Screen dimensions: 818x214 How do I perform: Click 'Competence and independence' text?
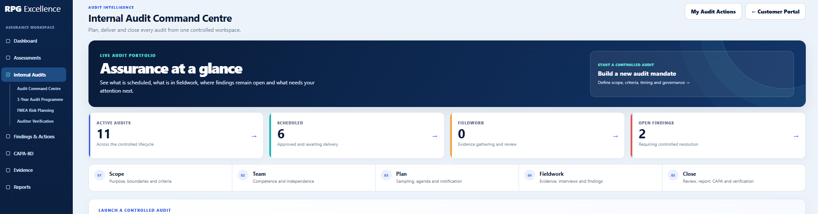[x=283, y=181]
